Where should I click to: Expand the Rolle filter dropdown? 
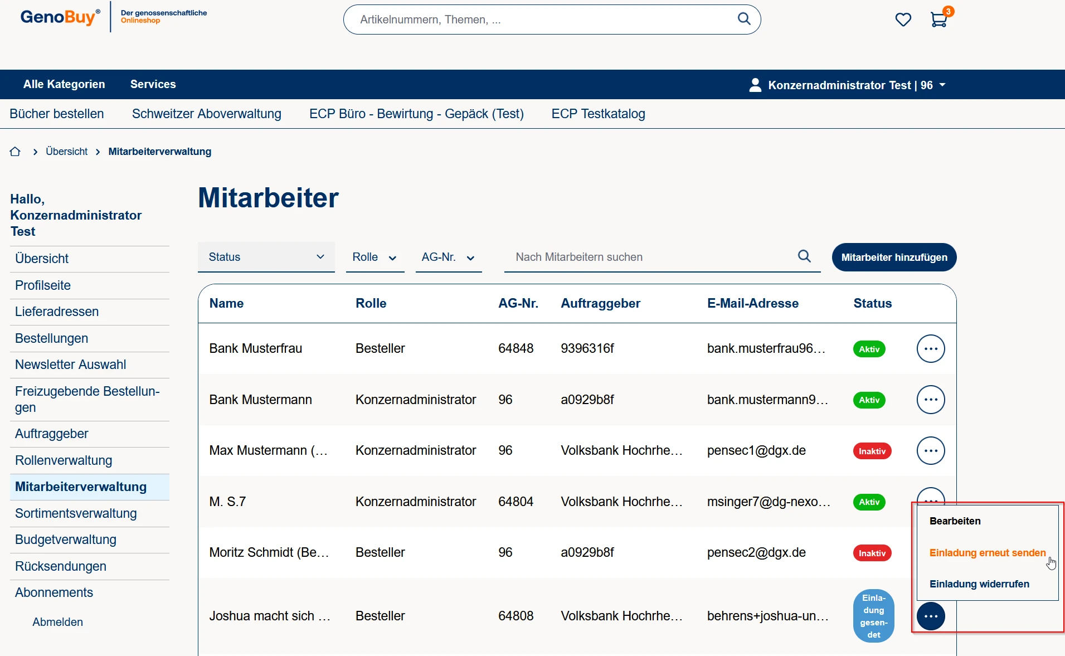[375, 257]
